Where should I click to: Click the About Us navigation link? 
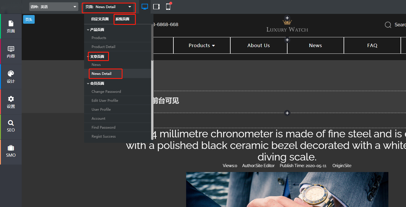(x=259, y=45)
